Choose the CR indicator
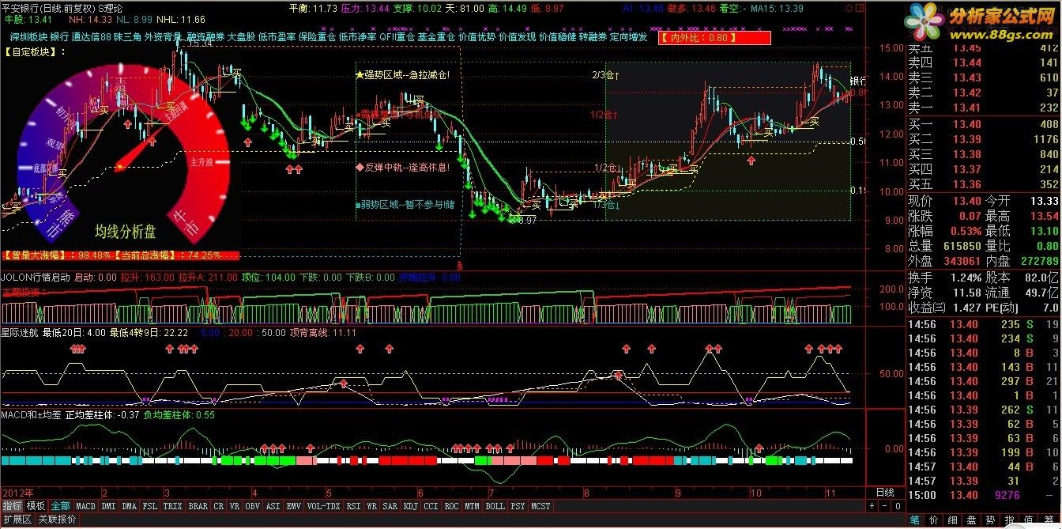This screenshot has height=529, width=1062. 219,506
